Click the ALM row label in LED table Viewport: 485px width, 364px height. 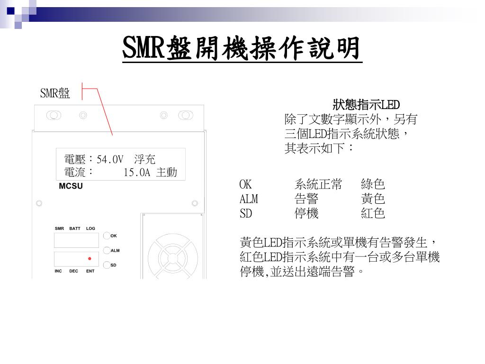click(x=249, y=199)
